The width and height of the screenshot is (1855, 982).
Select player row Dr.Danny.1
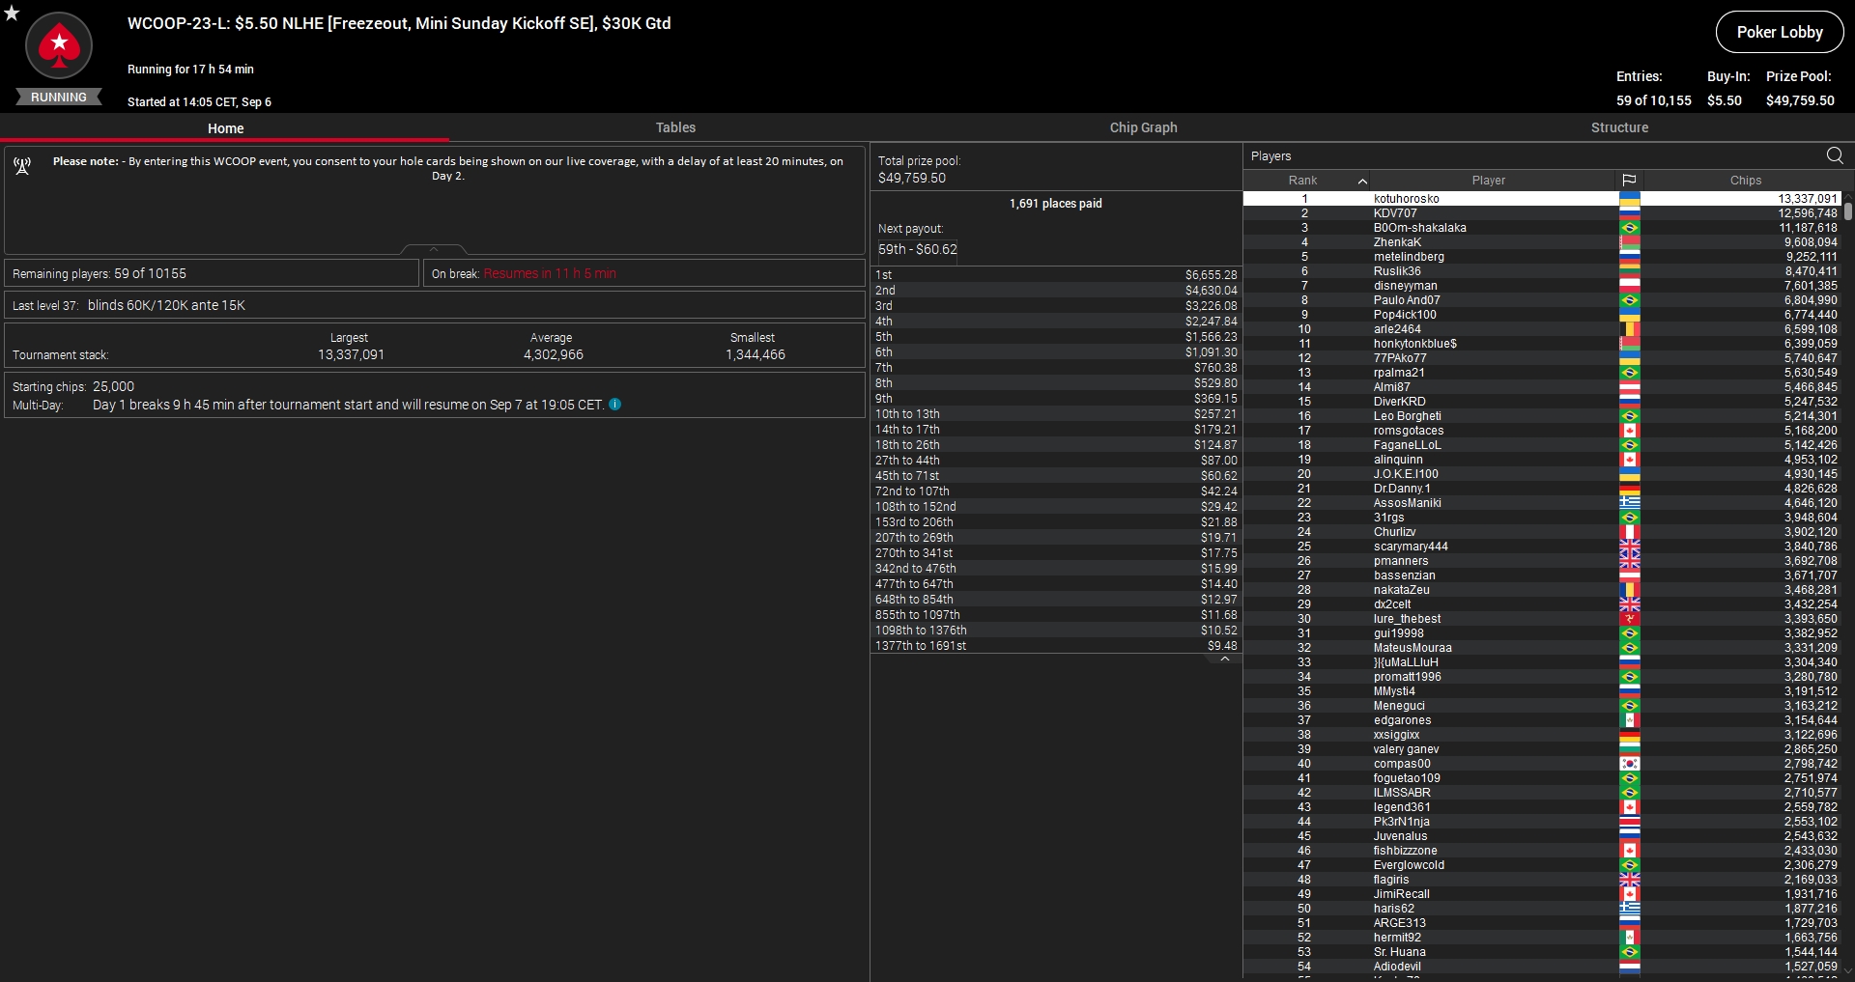(1542, 489)
